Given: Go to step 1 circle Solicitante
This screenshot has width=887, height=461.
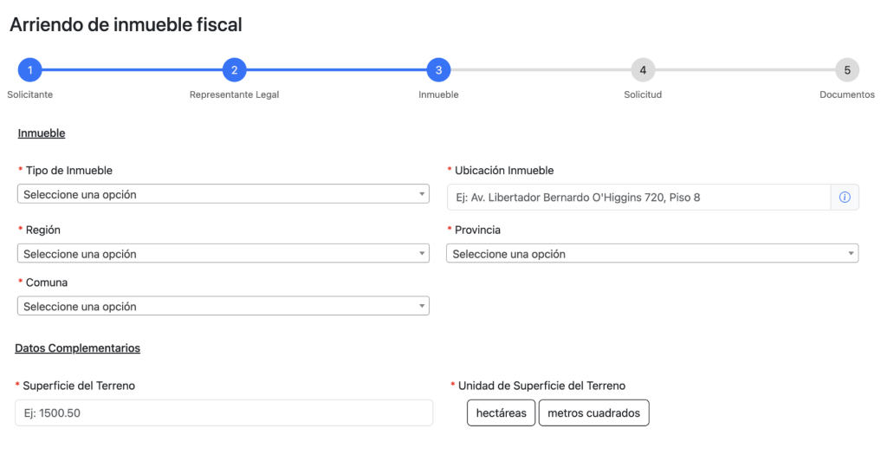Looking at the screenshot, I should [x=29, y=70].
